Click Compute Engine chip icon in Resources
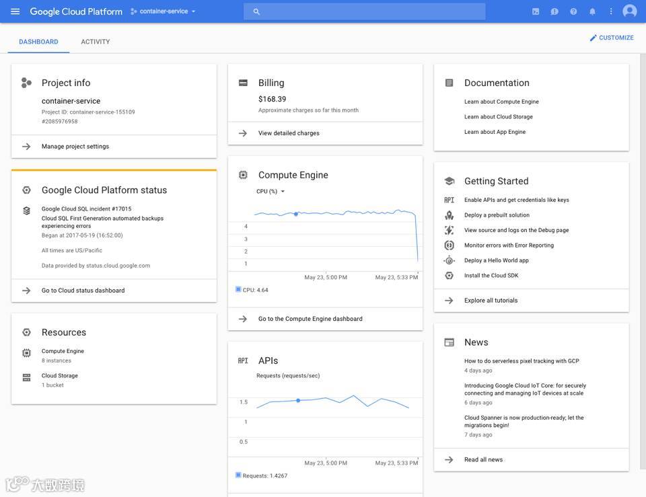 click(x=26, y=353)
